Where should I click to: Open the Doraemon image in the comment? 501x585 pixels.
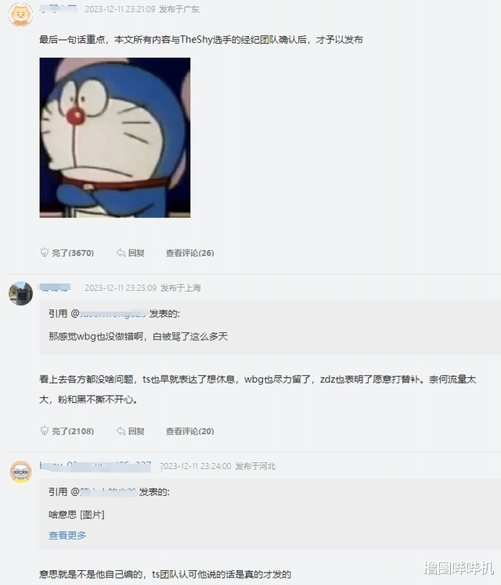(x=115, y=138)
